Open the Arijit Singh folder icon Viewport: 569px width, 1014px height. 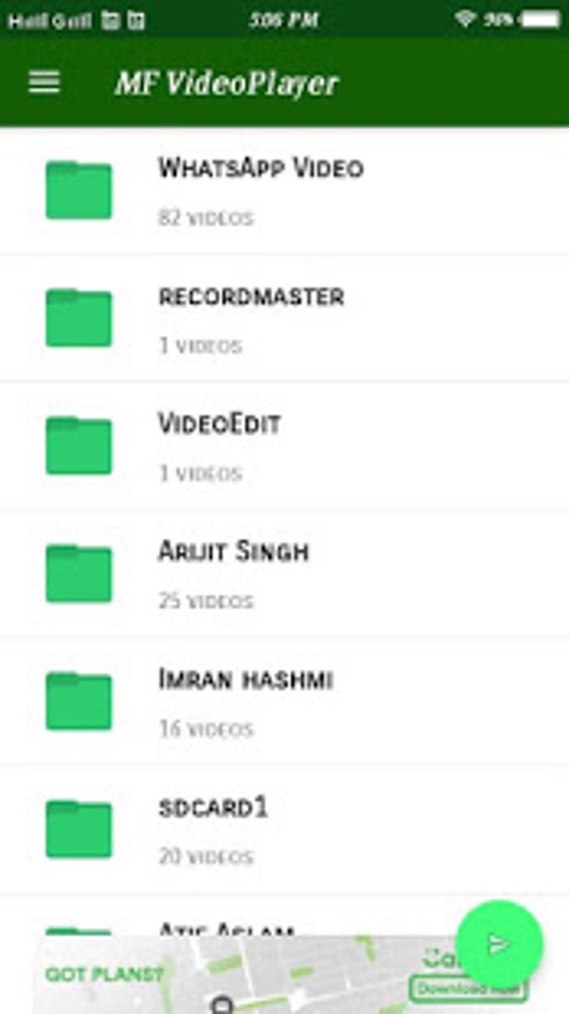[x=79, y=574]
